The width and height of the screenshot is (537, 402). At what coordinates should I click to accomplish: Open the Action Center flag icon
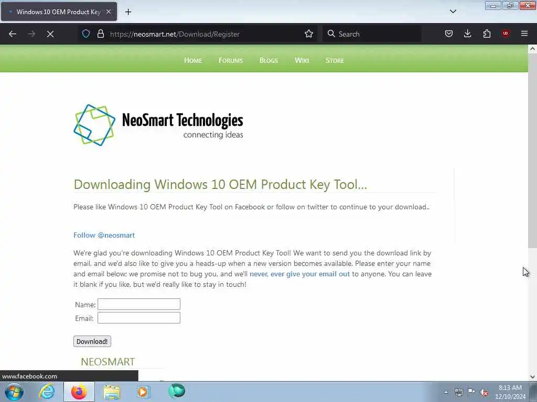coord(471,392)
